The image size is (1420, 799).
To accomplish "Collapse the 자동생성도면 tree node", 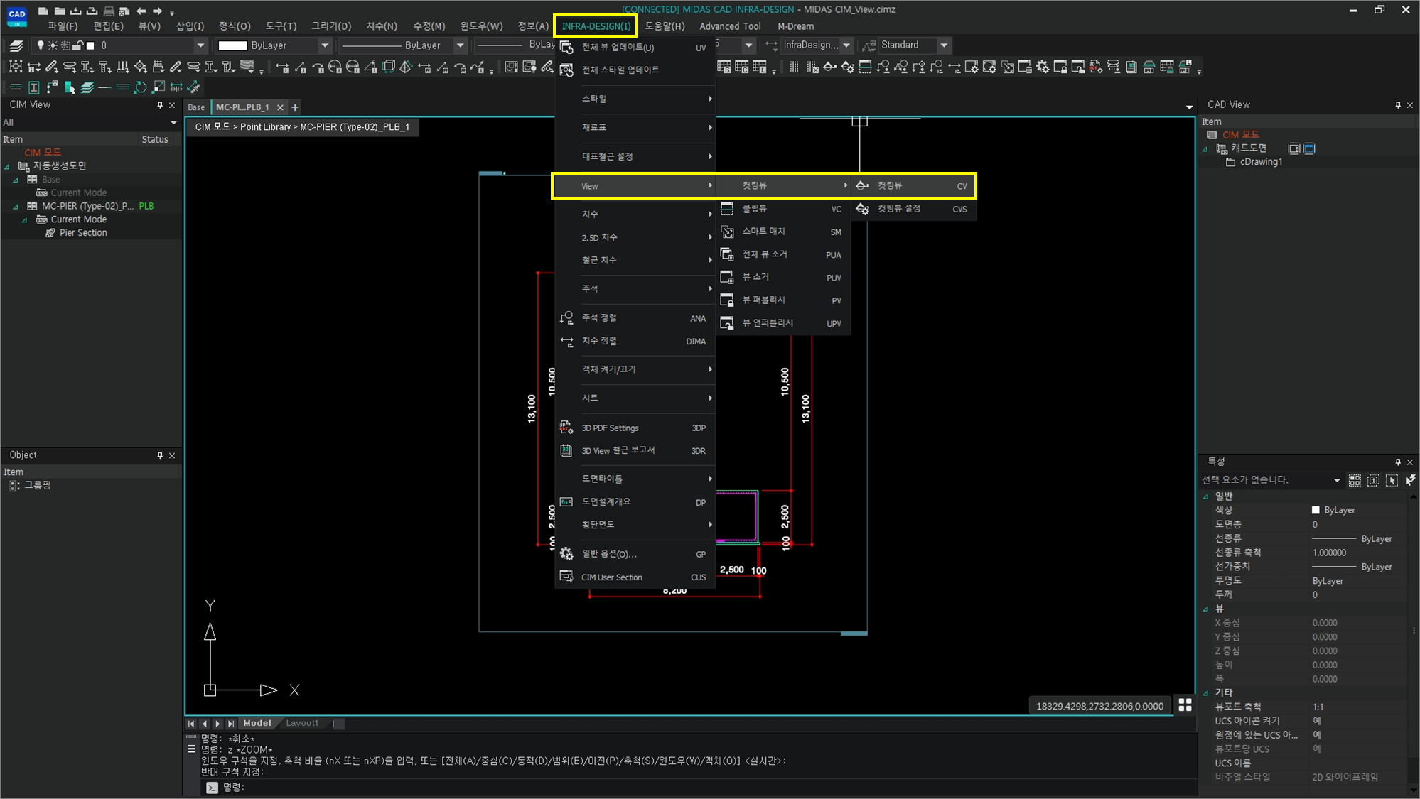I will 7,166.
